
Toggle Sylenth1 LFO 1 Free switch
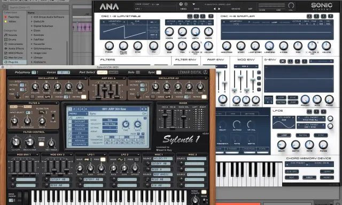pyautogui.click(x=103, y=160)
